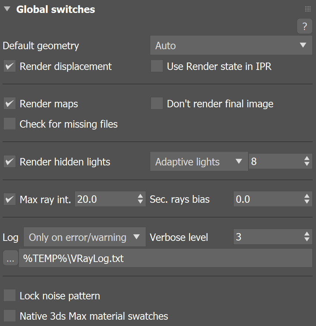Open the Global switches help
Image resolution: width=316 pixels, height=326 pixels.
pos(305,26)
